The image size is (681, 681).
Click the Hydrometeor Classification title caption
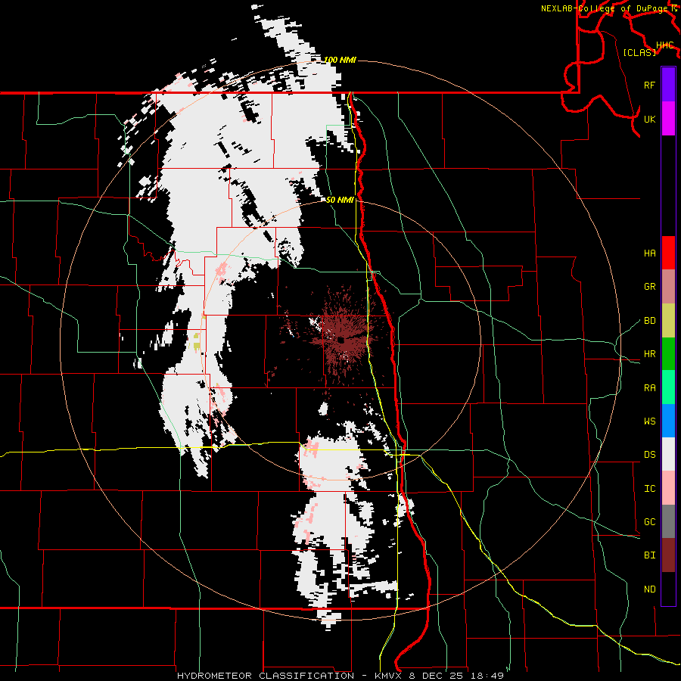point(340,676)
